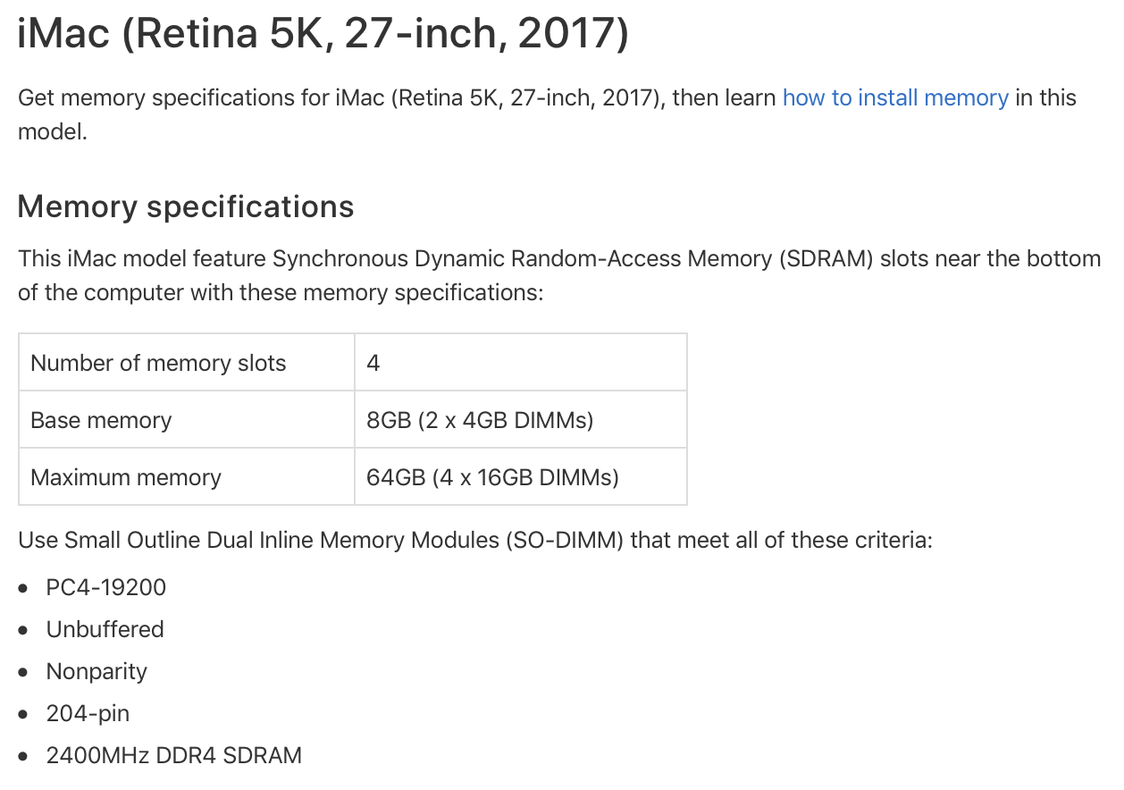
Task: Click the memory slots value cell showing 4
Action: click(x=521, y=363)
